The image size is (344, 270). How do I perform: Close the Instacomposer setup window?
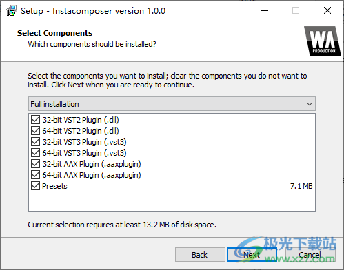327,10
